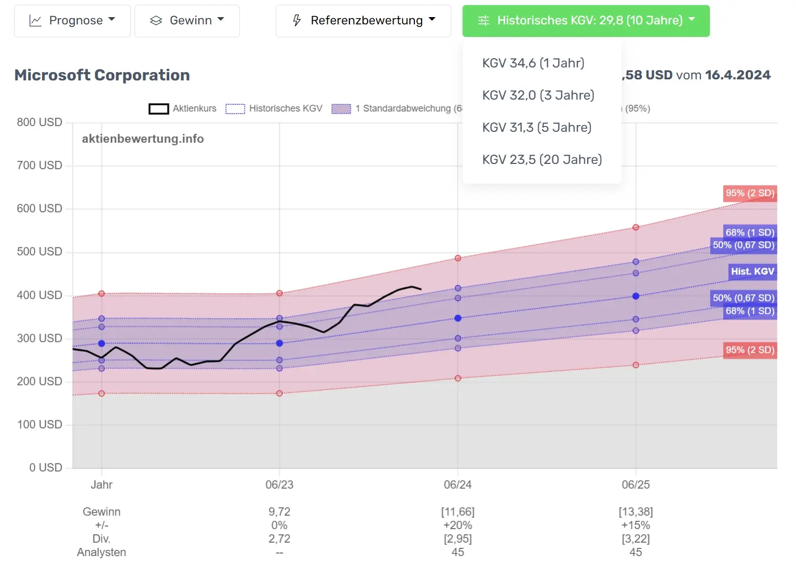Click the Microsoft Corporation heading
Screen dimensions: 796x566
(x=102, y=75)
